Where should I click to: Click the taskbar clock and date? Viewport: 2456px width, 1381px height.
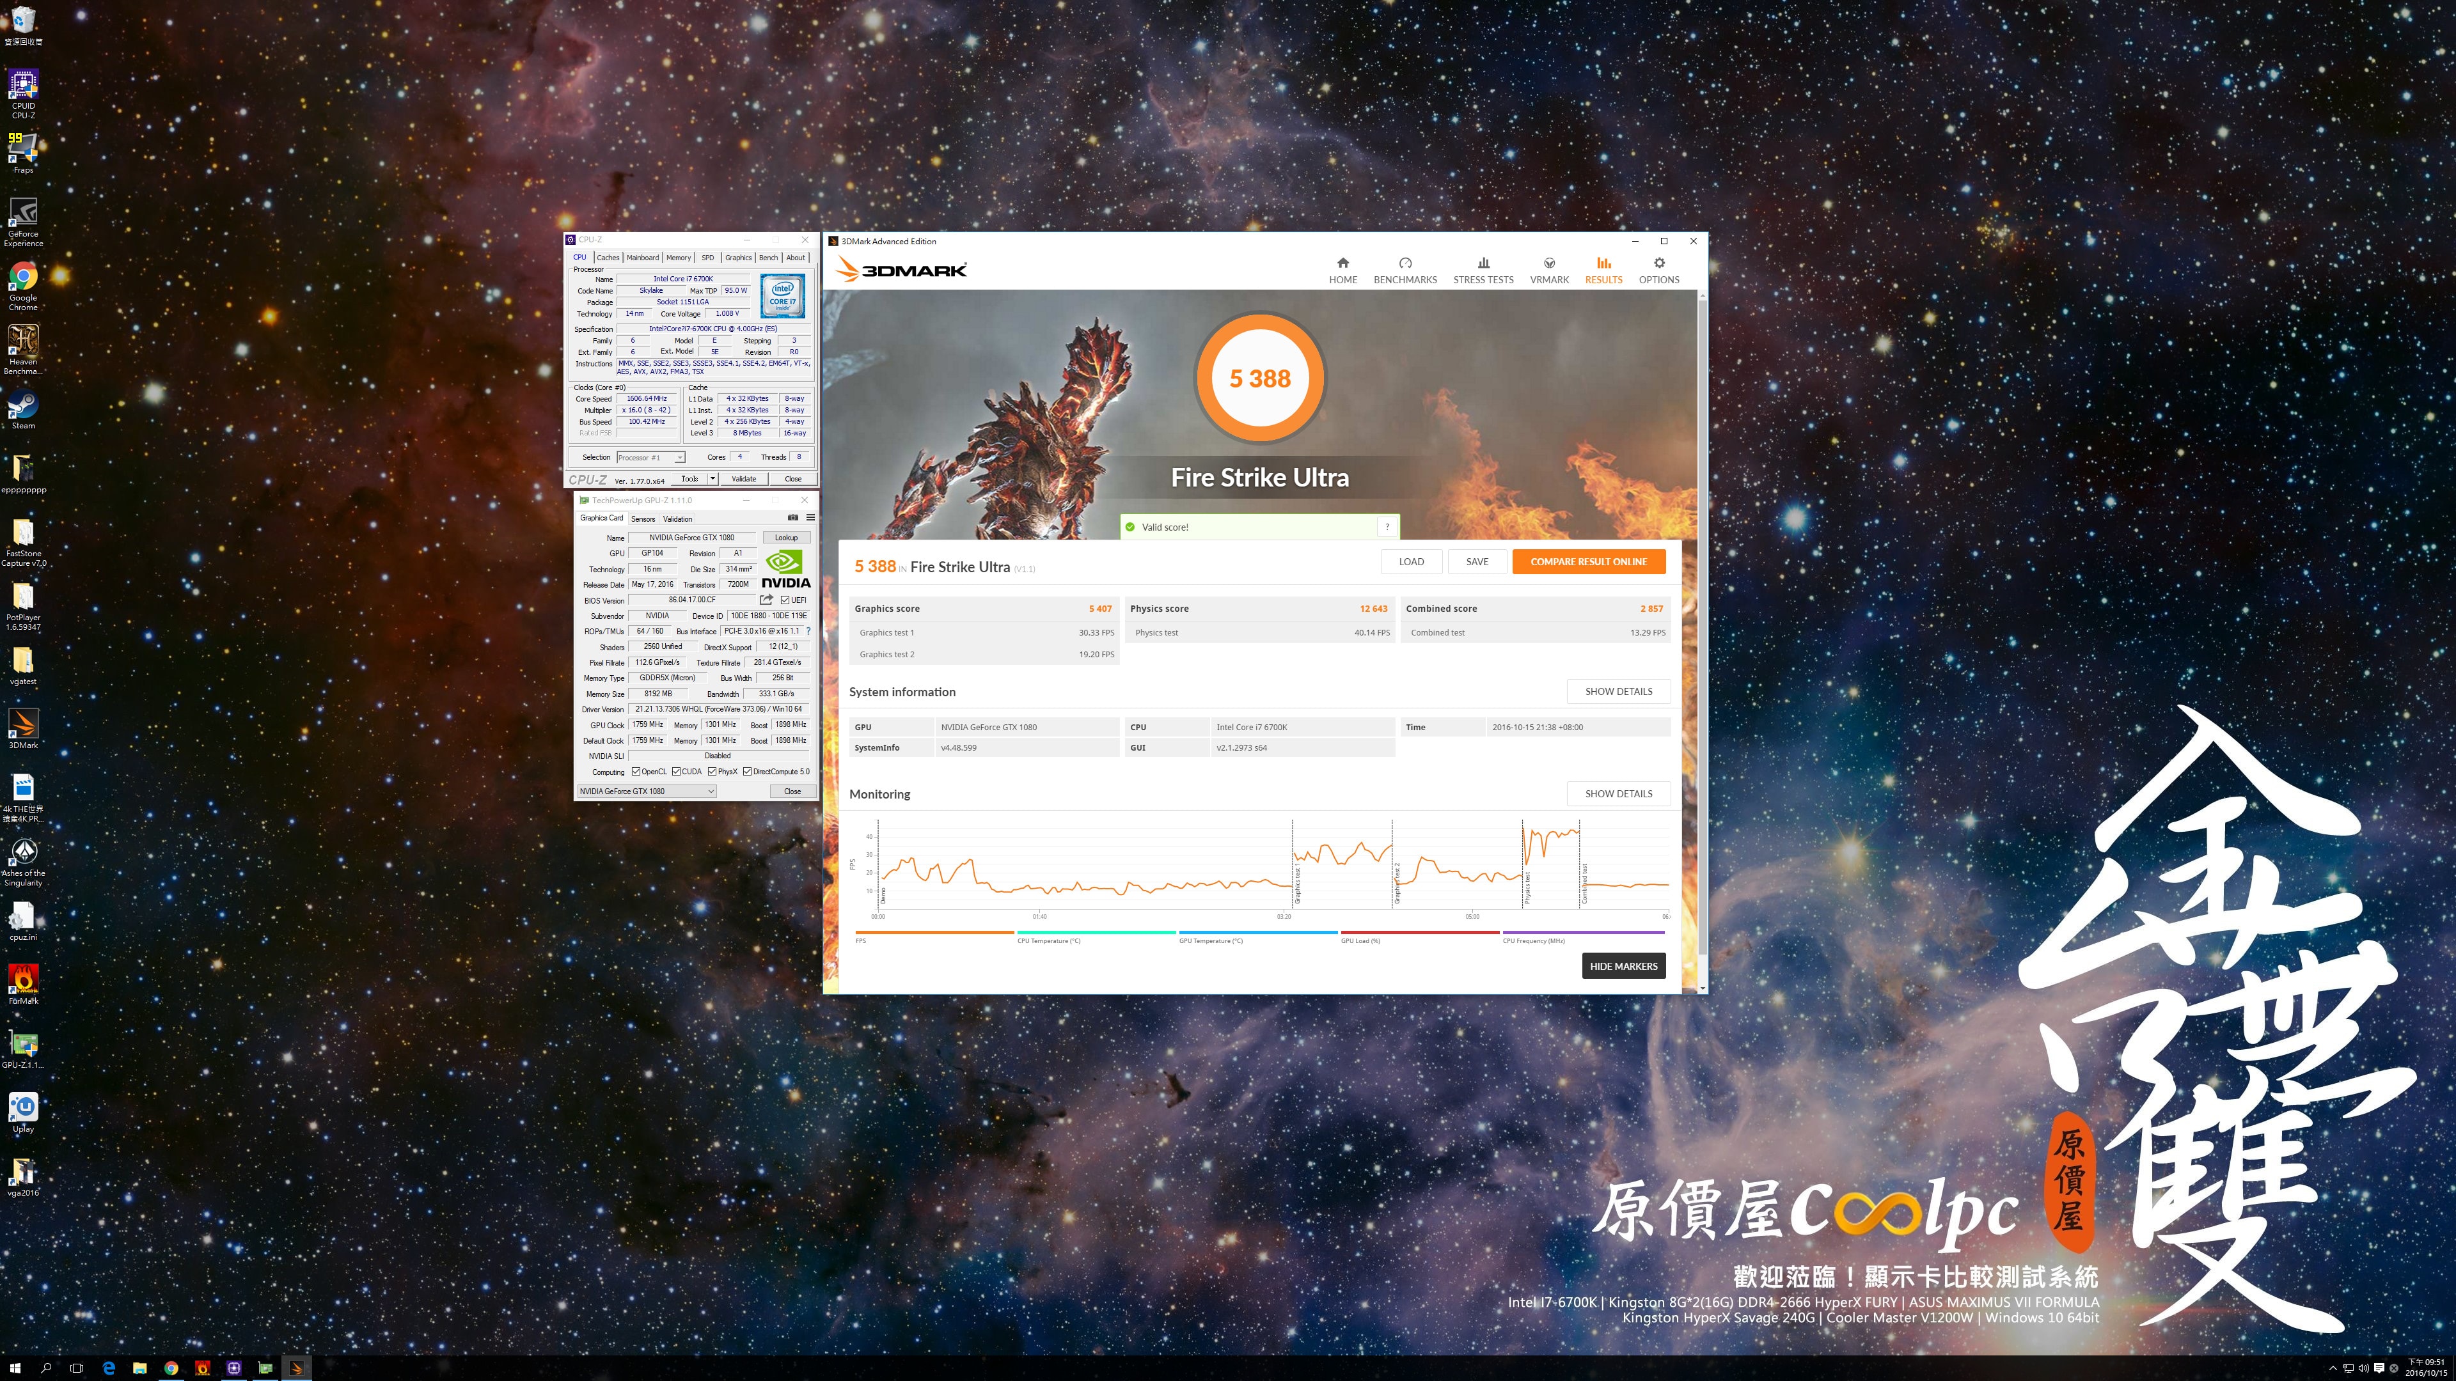[2427, 1368]
